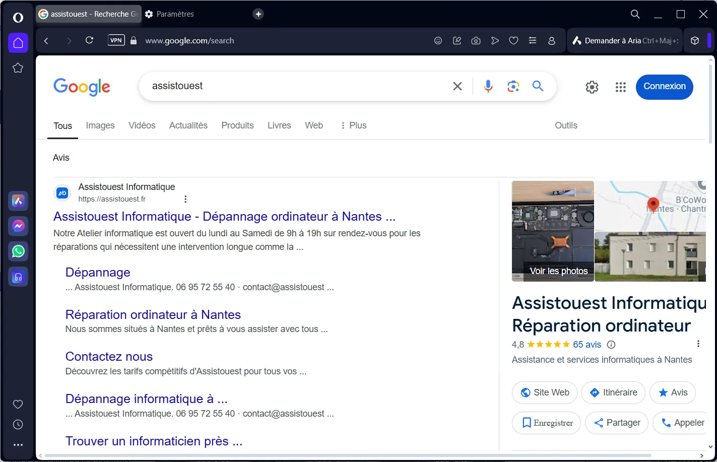The height and width of the screenshot is (462, 717).
Task: Show rating info icon beside 65 avis
Action: coord(611,345)
